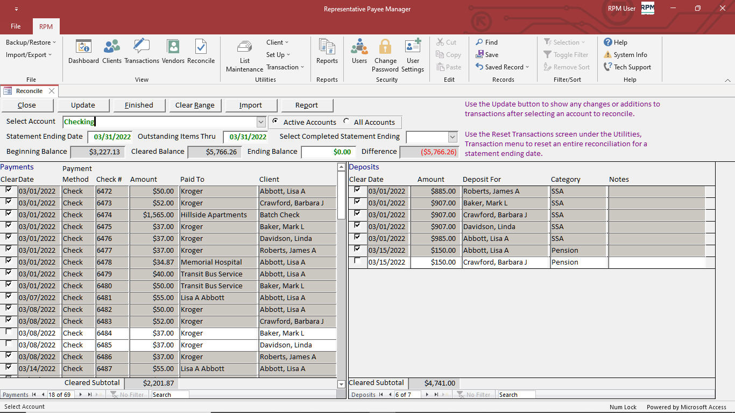Expand the Saved Record dropdown
Viewport: 735px width, 413px height.
click(x=503, y=67)
